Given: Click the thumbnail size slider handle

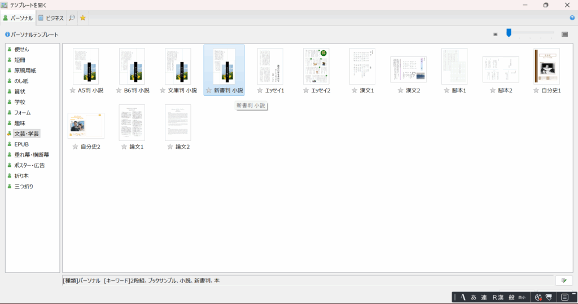Looking at the screenshot, I should pyautogui.click(x=509, y=34).
